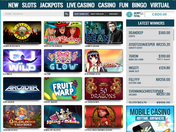Open the Koi Princess game image

pyautogui.click(x=104, y=60)
